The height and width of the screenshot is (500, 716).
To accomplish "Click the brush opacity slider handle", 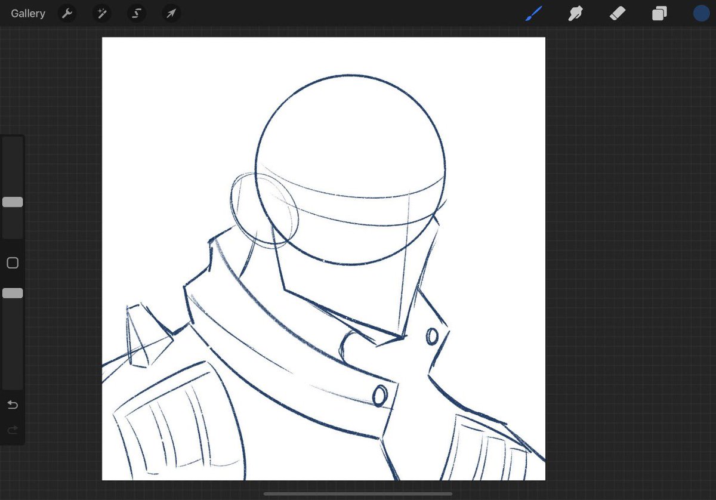I will point(13,293).
